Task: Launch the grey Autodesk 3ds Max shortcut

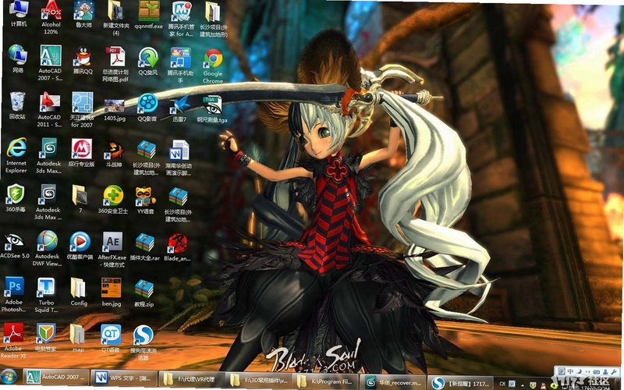Action: point(48,202)
